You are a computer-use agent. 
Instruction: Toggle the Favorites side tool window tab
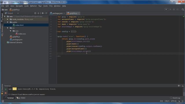coord(2,89)
